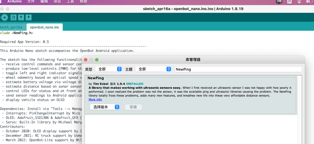
Task: Open the 编辑 menu
Action: (x=44, y=2)
